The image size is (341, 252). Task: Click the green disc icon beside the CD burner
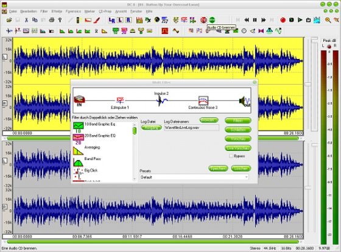click(213, 20)
